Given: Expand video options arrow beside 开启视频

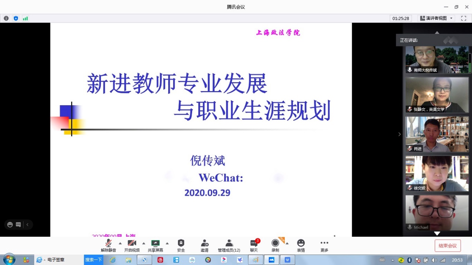Looking at the screenshot, I should coord(144,243).
